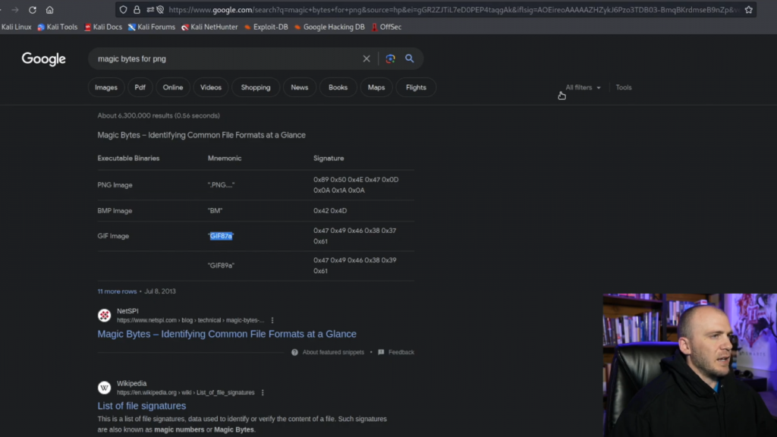The width and height of the screenshot is (777, 437).
Task: Click the PNG Image table cell
Action: click(115, 185)
